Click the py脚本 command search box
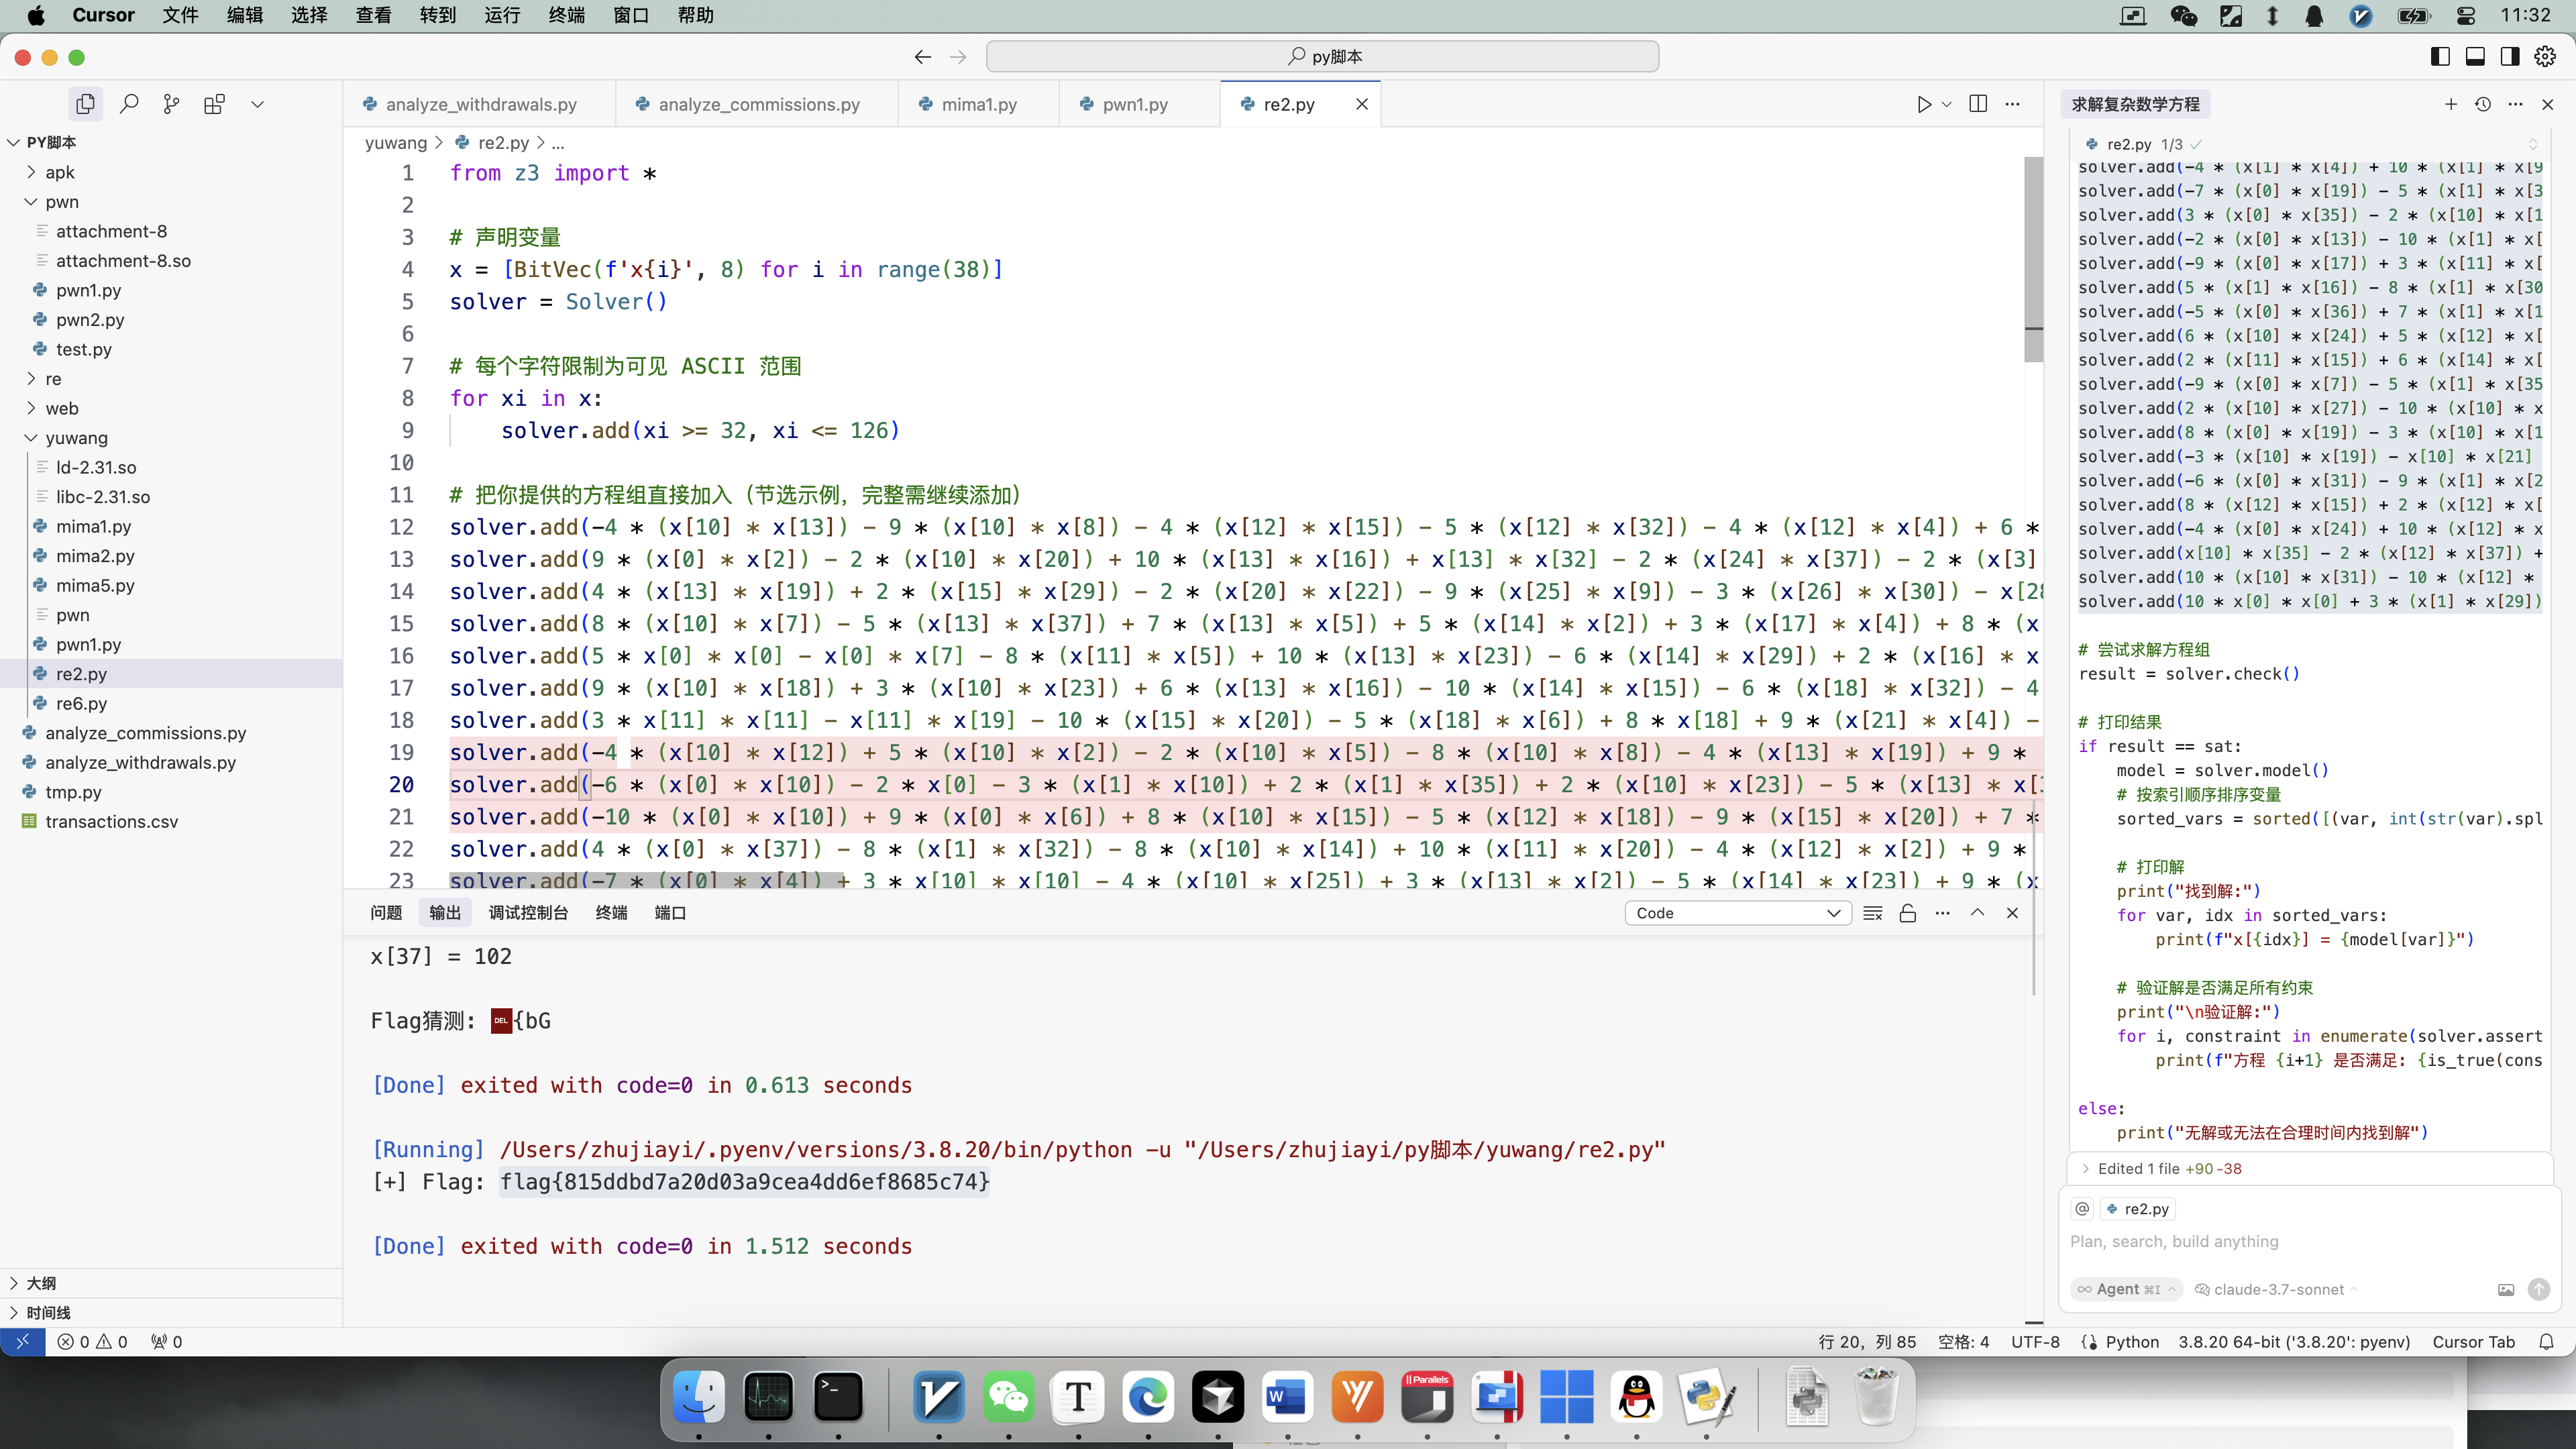Image resolution: width=2576 pixels, height=1449 pixels. [1322, 57]
